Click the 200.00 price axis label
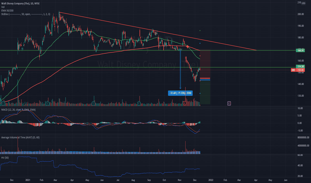The width and height of the screenshot is (311, 183). click(300, 14)
